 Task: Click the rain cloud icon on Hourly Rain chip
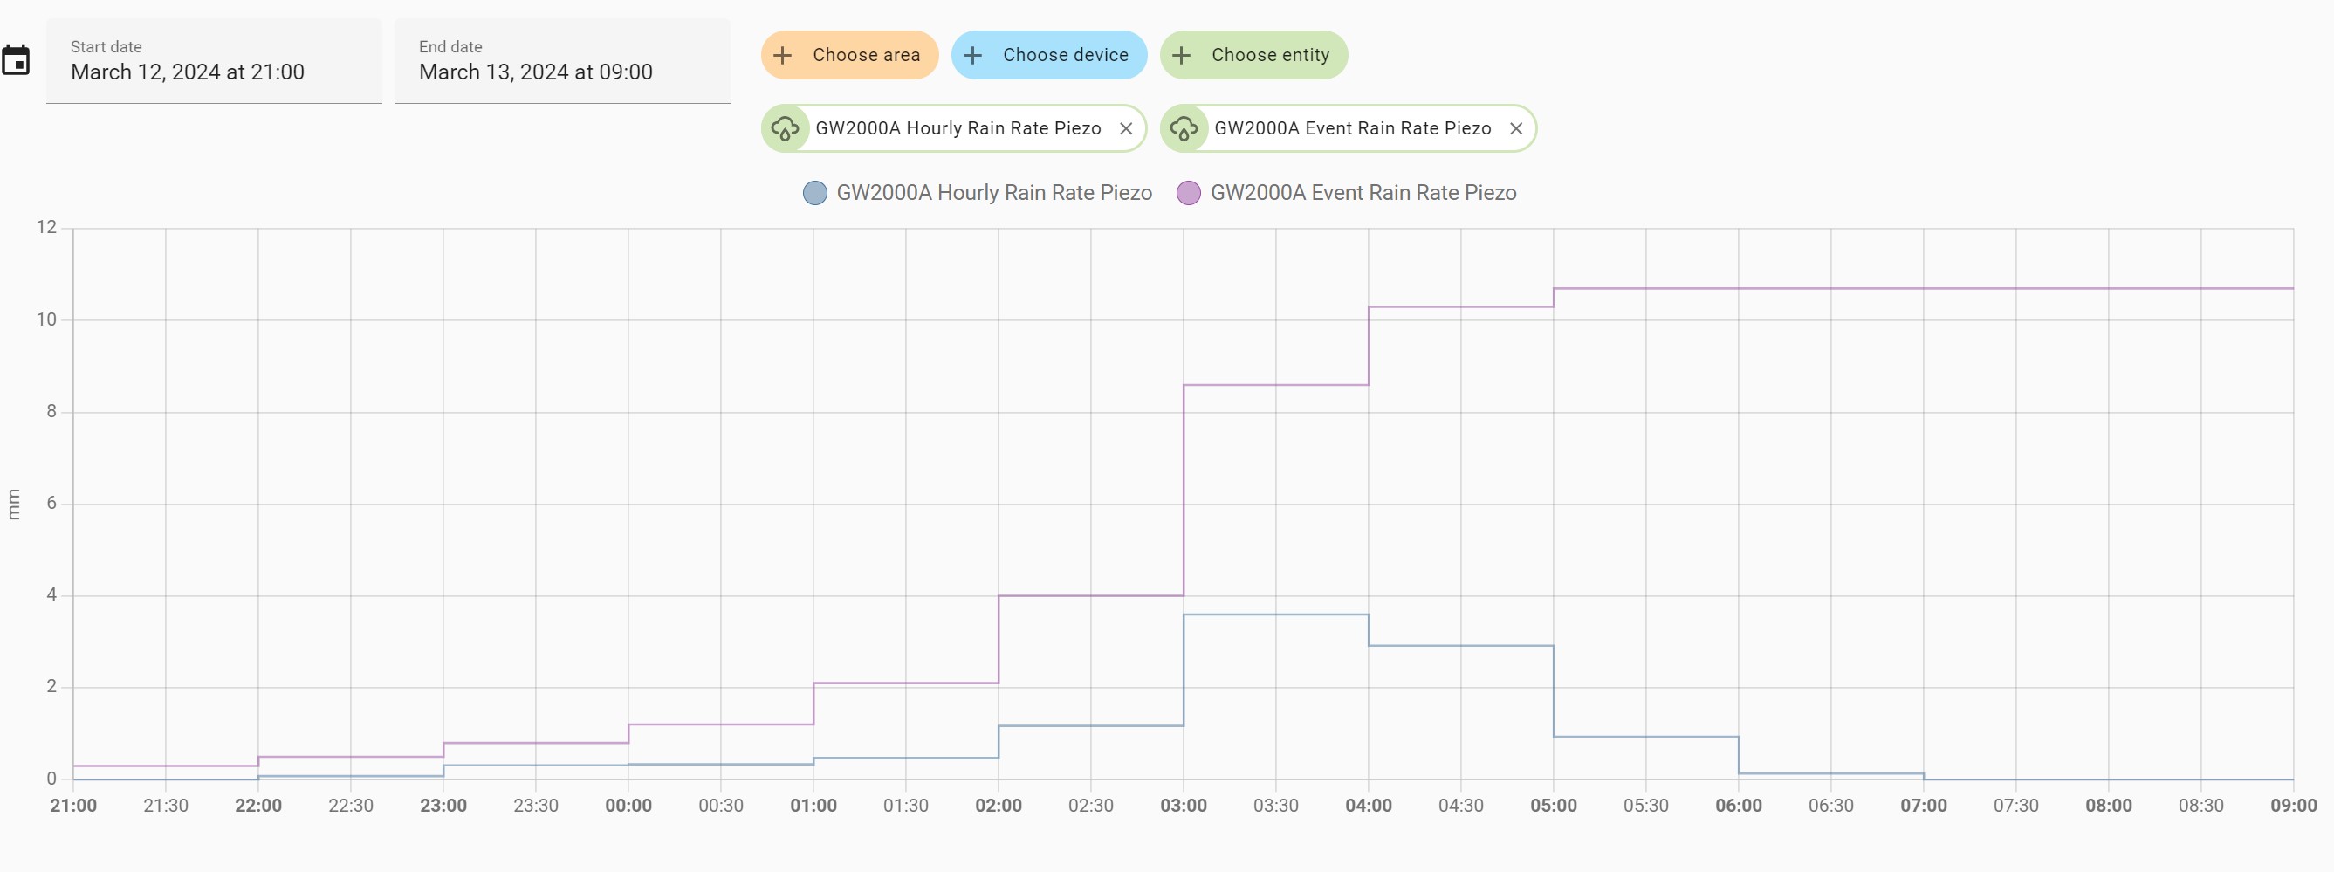point(786,127)
